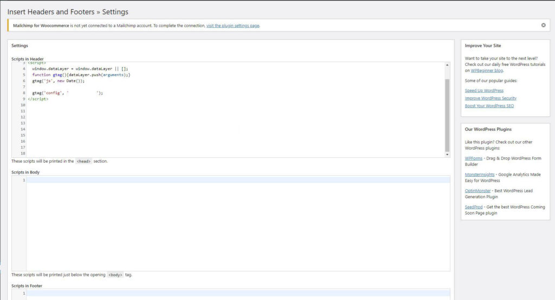Click the 'Scripts in Body' label
The image size is (555, 300).
click(x=25, y=172)
